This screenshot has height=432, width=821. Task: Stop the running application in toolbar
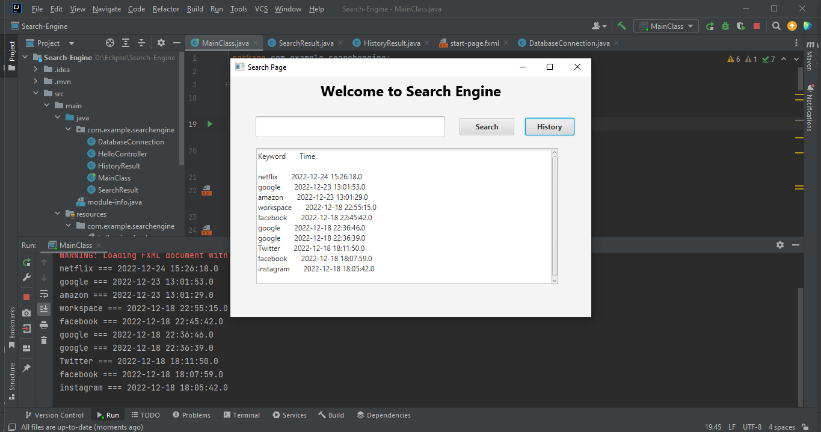[757, 26]
